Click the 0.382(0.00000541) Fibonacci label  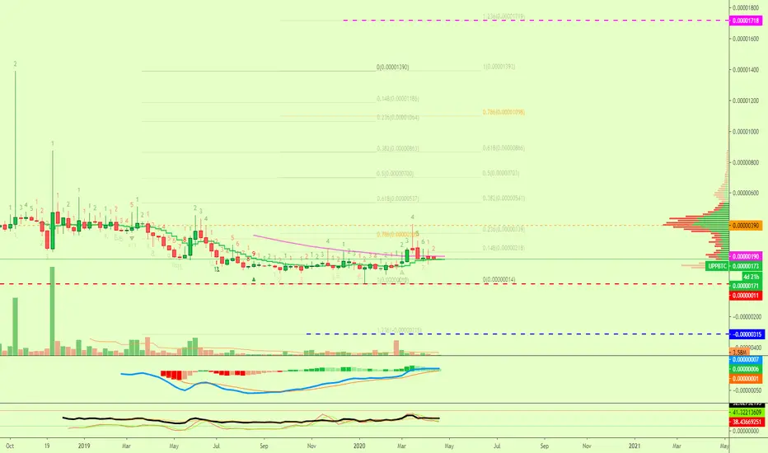tap(503, 198)
